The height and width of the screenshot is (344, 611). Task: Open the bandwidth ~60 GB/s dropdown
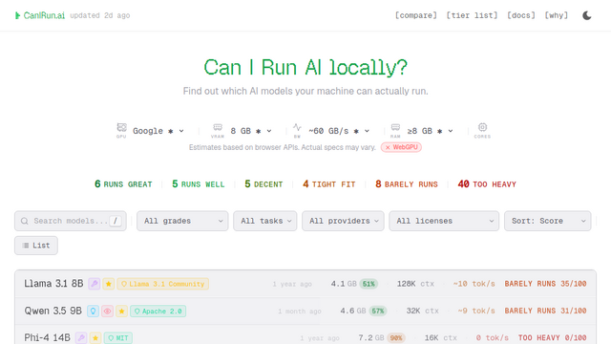click(x=339, y=131)
